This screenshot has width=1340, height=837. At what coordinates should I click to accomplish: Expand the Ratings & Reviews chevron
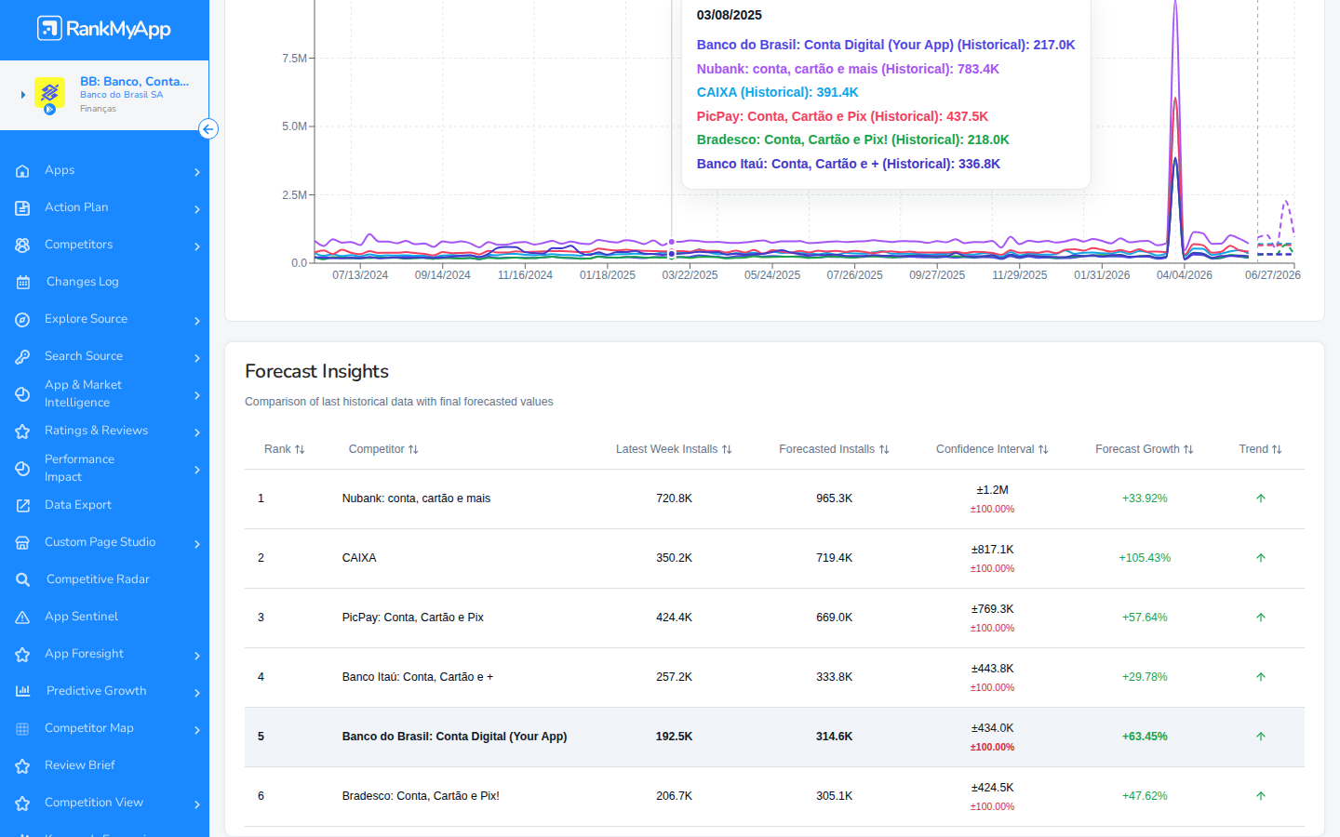point(197,432)
